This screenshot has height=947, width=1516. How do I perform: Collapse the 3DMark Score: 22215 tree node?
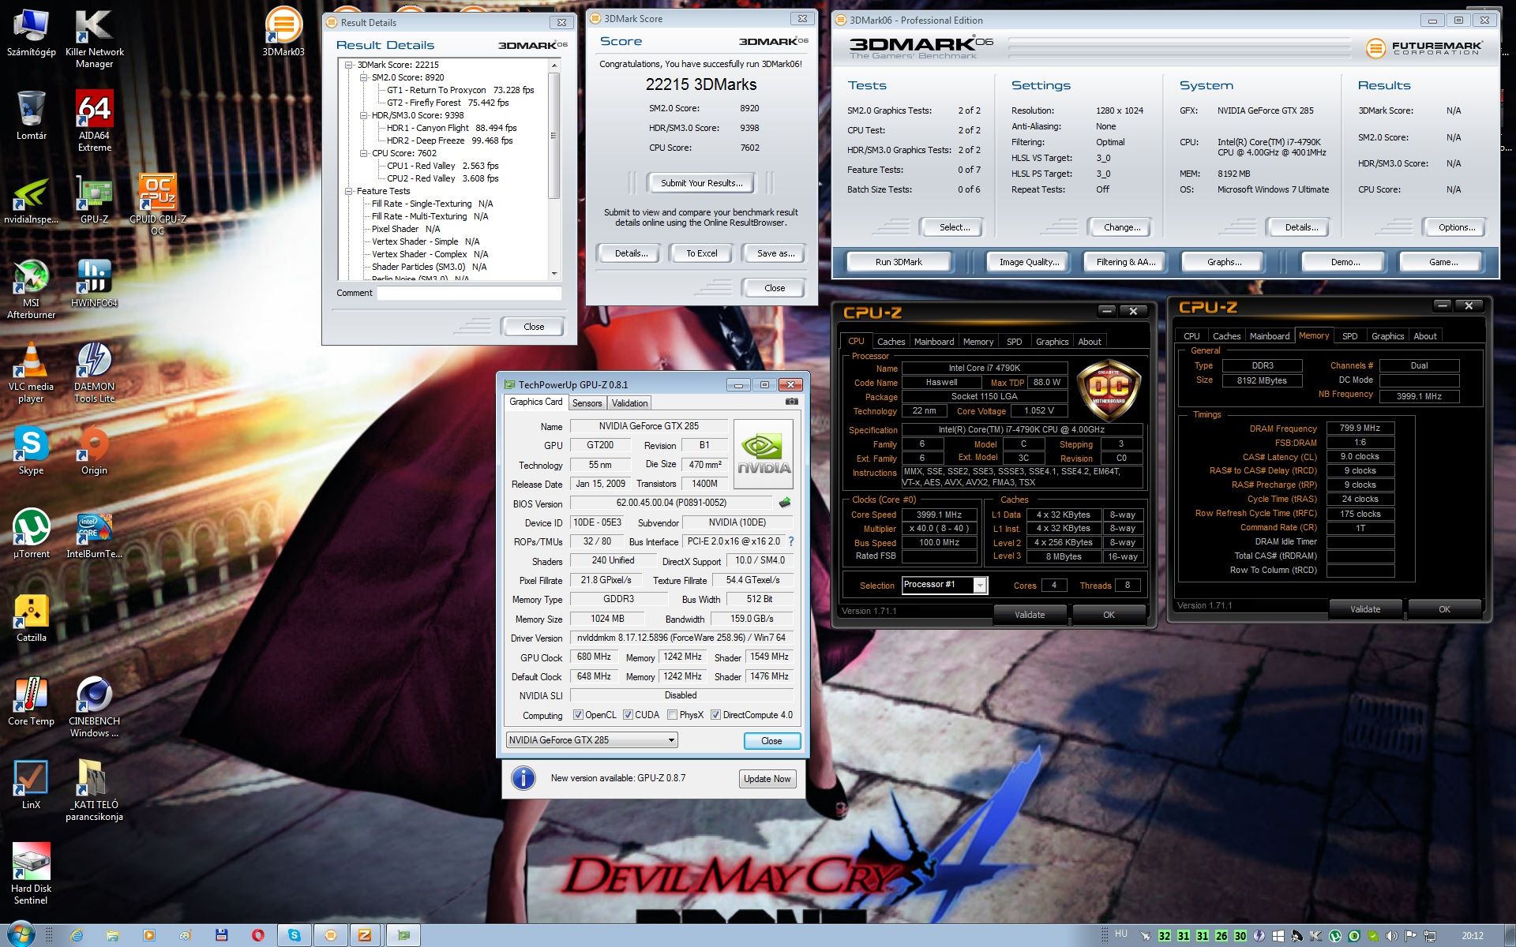click(349, 65)
